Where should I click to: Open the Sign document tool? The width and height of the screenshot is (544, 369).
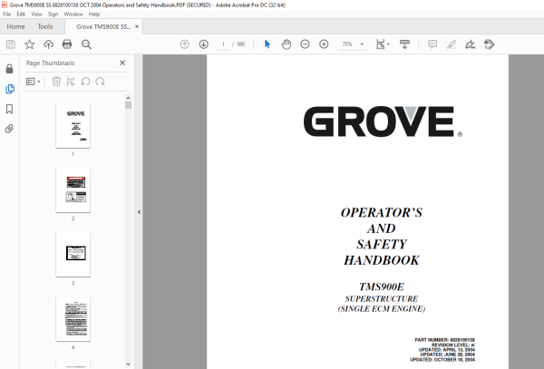(x=470, y=44)
